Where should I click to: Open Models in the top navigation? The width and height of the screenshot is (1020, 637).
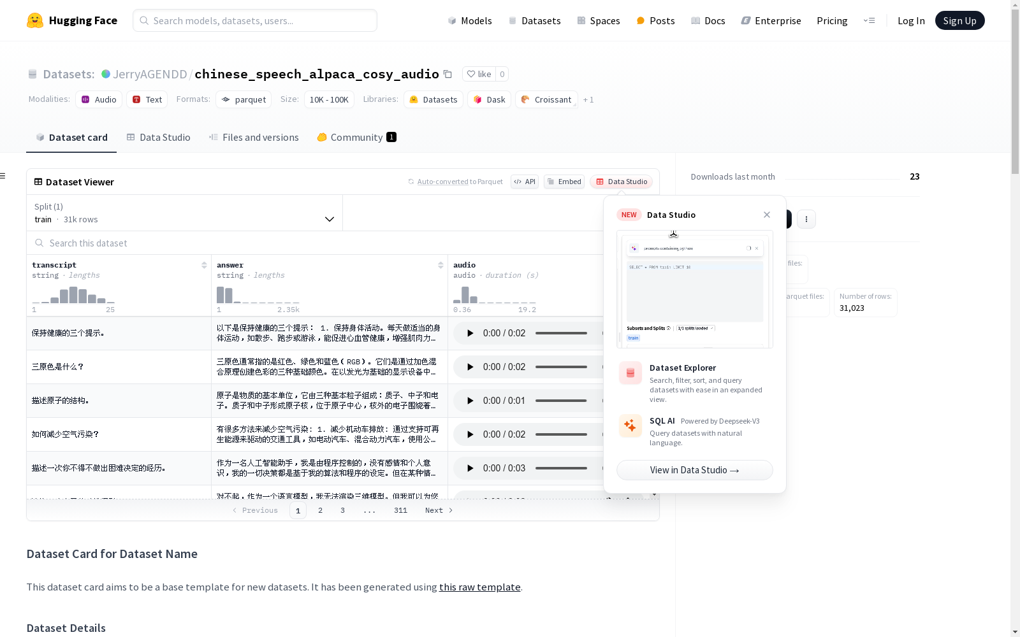click(x=470, y=20)
